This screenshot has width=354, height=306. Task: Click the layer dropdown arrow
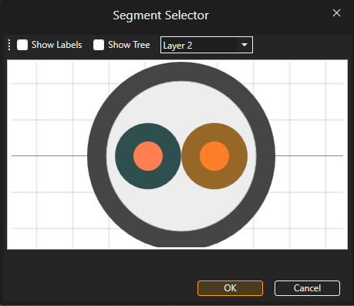point(244,45)
